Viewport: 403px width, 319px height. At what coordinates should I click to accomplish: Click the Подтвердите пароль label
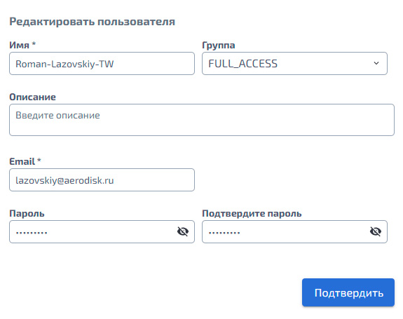pos(252,214)
